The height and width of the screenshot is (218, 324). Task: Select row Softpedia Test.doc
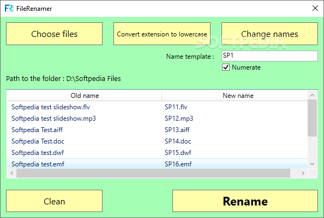coord(158,141)
